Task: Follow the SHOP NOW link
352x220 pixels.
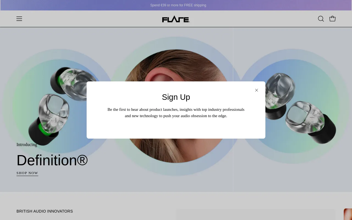Action: click(x=27, y=173)
